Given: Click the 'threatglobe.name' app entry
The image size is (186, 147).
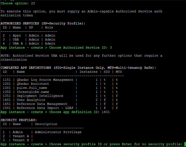Looking at the screenshot, I should click(33, 92).
